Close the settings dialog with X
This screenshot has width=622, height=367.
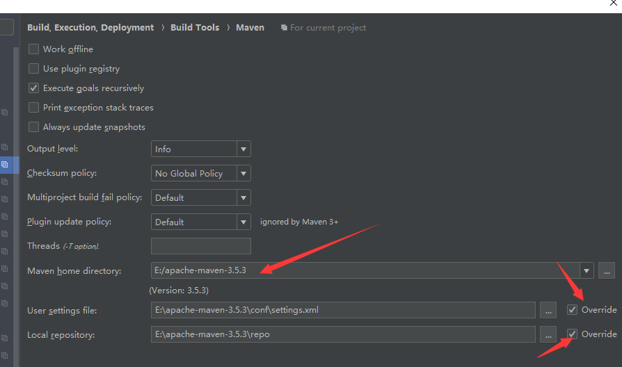(613, 3)
